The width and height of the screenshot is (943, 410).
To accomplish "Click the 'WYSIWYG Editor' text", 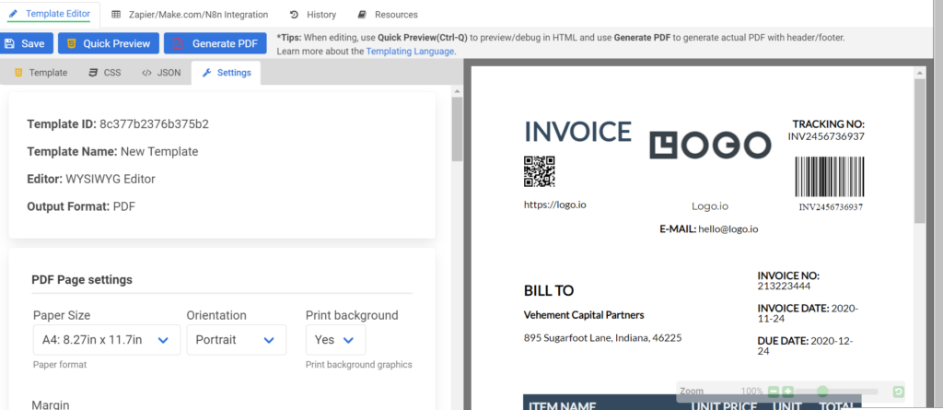I will pyautogui.click(x=111, y=179).
